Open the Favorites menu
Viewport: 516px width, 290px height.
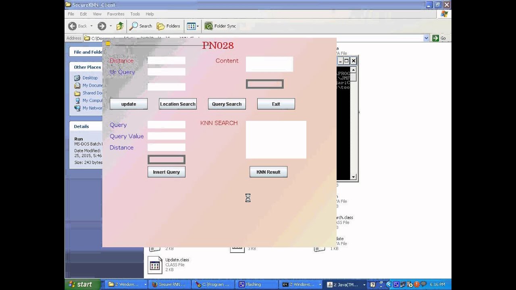116,14
